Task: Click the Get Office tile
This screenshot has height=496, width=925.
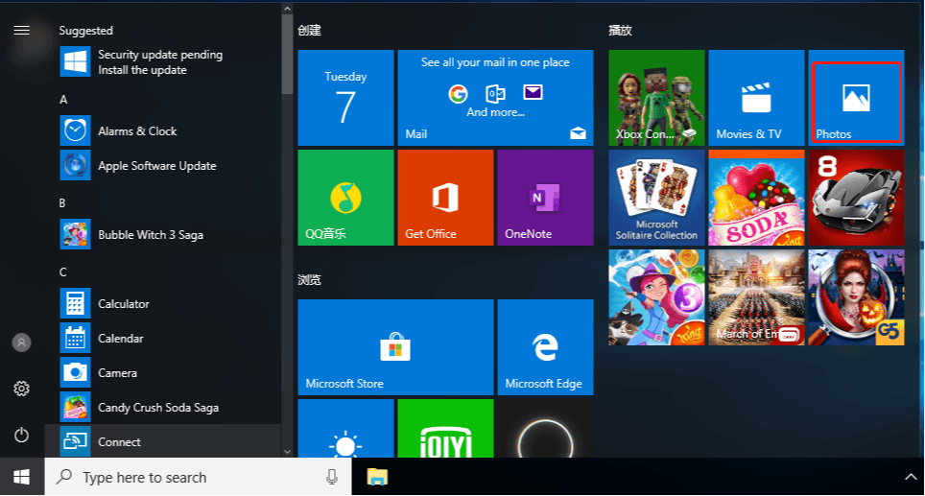Action: tap(445, 198)
